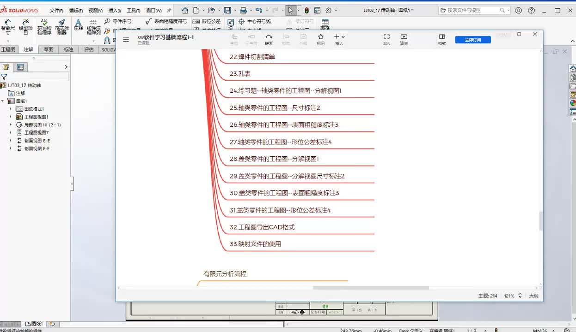
Task: Open the Tables tool (表格)
Action: 325,24
